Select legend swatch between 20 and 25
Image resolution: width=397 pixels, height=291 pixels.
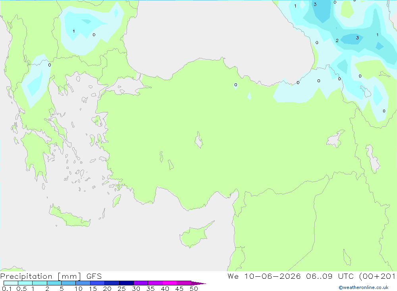coord(112,283)
